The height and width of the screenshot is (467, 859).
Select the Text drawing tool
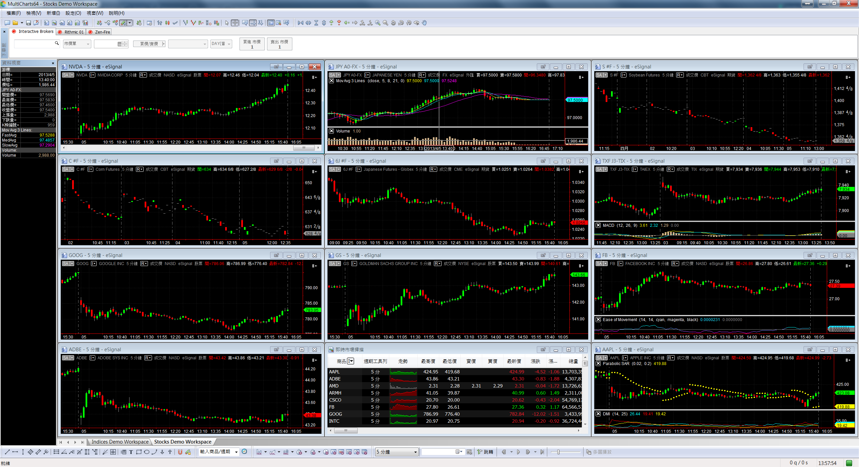pyautogui.click(x=131, y=452)
